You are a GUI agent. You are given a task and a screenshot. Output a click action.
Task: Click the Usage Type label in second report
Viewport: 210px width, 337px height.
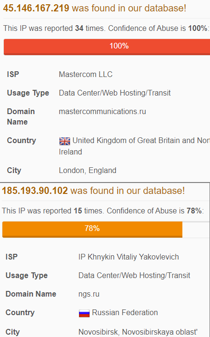click(27, 276)
